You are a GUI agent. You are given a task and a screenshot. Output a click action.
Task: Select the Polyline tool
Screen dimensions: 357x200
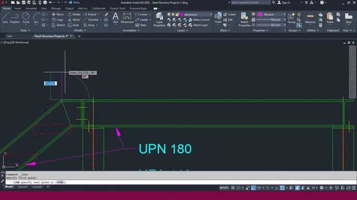tap(15, 18)
